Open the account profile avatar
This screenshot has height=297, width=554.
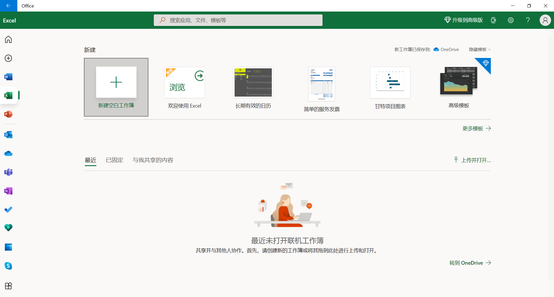[545, 20]
